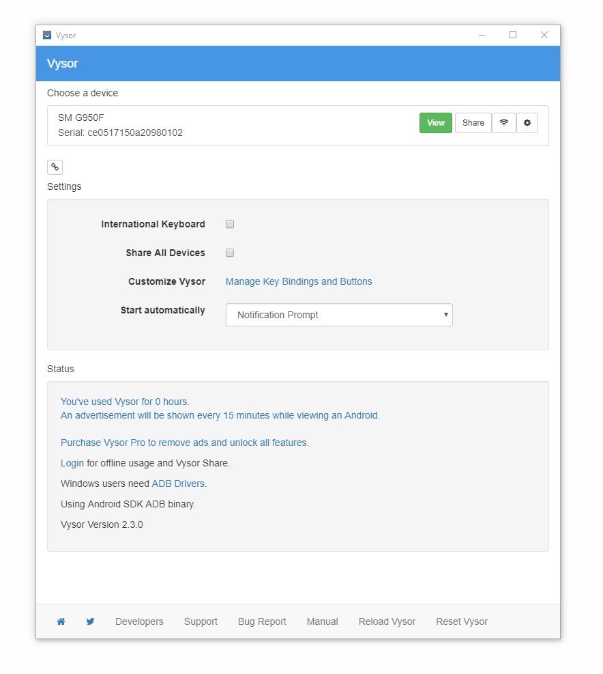This screenshot has height=674, width=603.
Task: Click the advertisement every 15 minutes link
Action: tap(220, 415)
